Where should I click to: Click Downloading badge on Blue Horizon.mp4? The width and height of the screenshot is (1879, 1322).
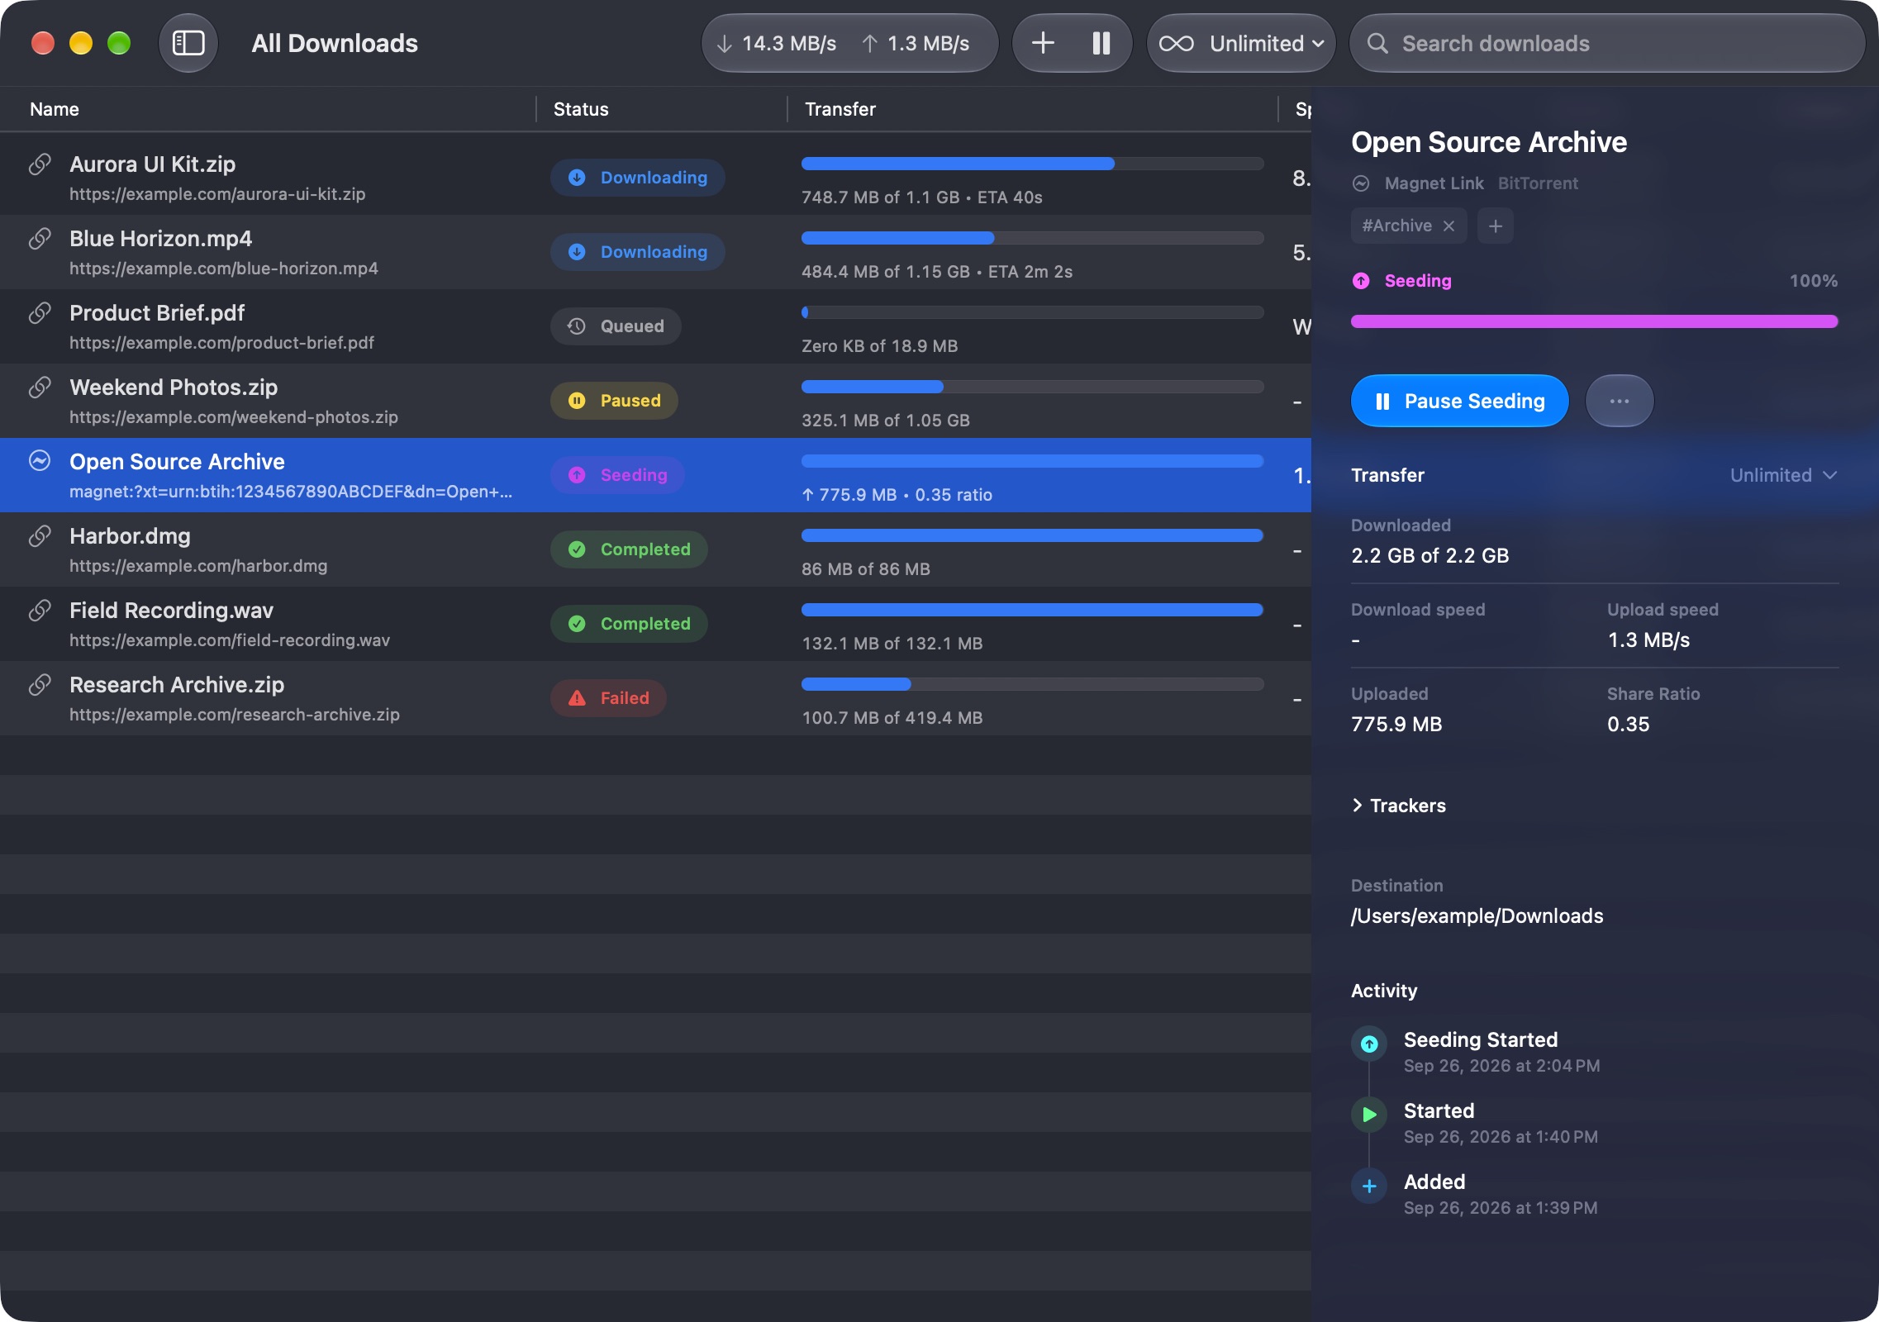tap(638, 252)
